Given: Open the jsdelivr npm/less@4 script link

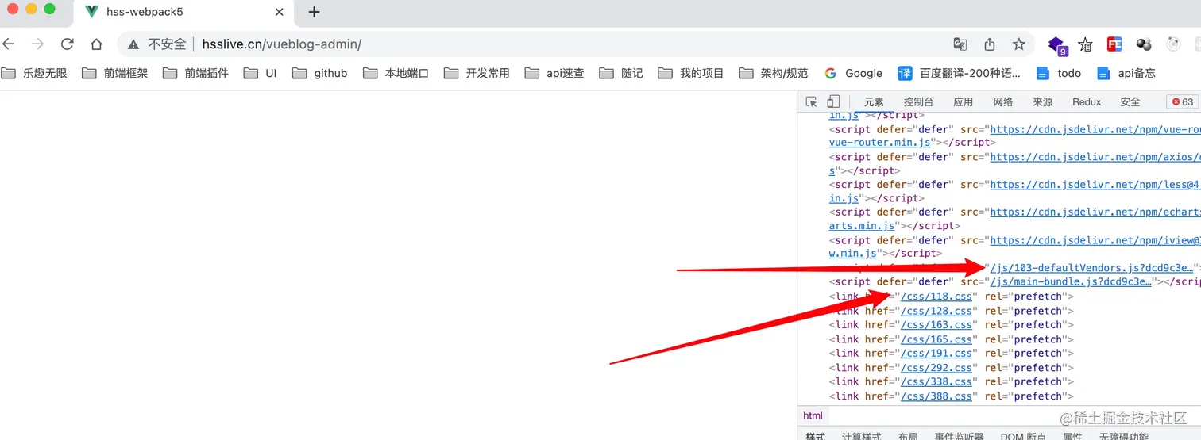Looking at the screenshot, I should click(x=1095, y=185).
